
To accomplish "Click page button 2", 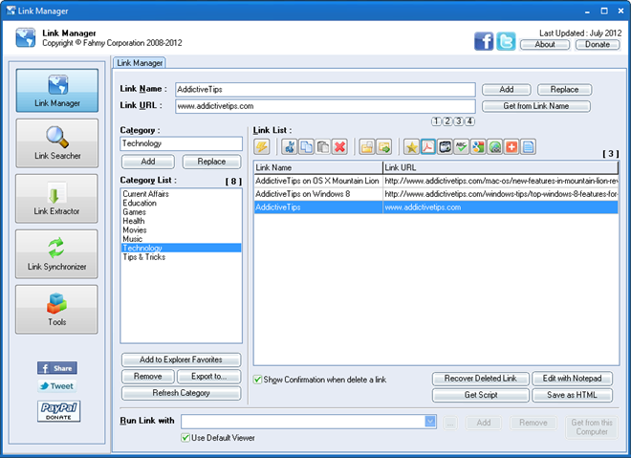I will pos(447,121).
